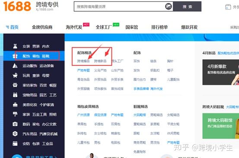This screenshot has width=239, height=158.
Task: Select 园艺 in the category sidebar
Action: (x=43, y=95)
